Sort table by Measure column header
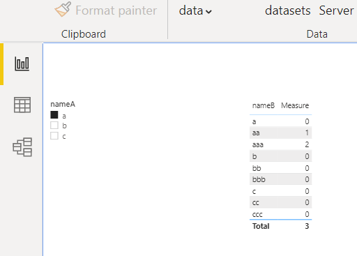This screenshot has width=357, height=256. [x=295, y=105]
